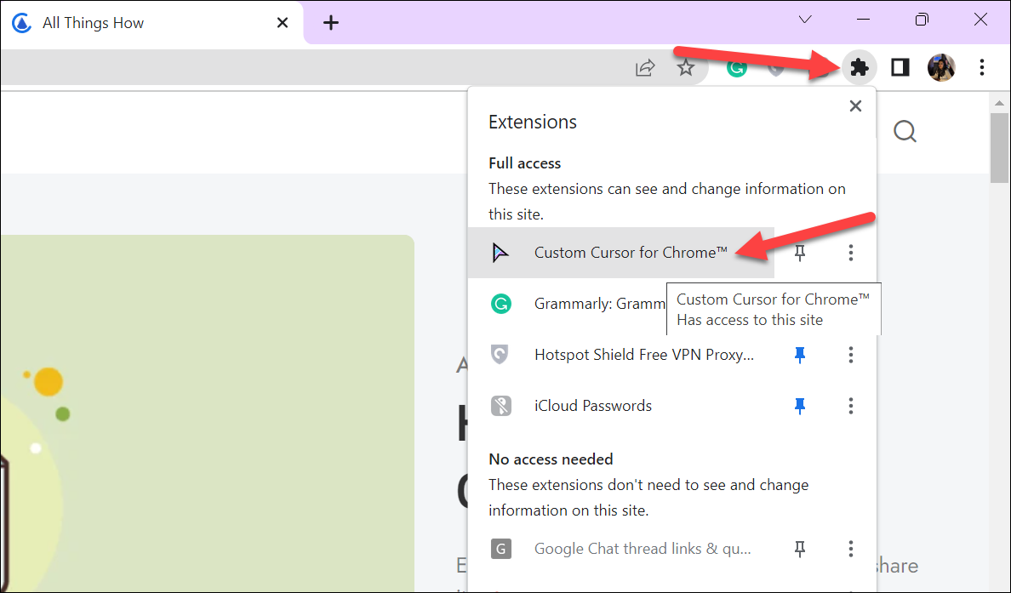Open the tab search chevron
The width and height of the screenshot is (1011, 593).
coord(805,20)
